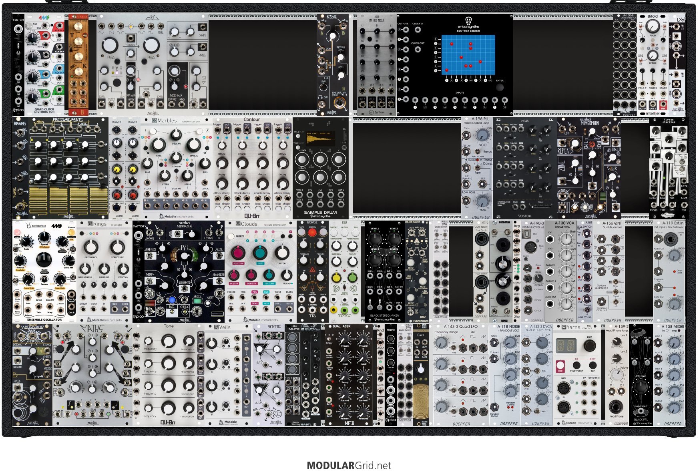Click the In1 knob on A-138 Mixer

675,343
